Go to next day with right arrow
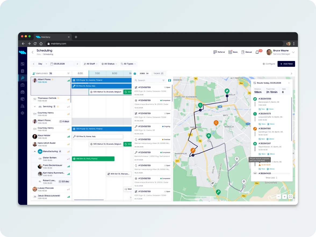The image size is (316, 237). [77, 64]
